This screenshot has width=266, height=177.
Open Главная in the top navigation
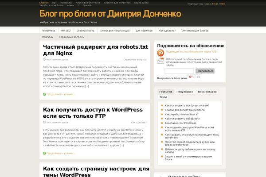coord(44,3)
